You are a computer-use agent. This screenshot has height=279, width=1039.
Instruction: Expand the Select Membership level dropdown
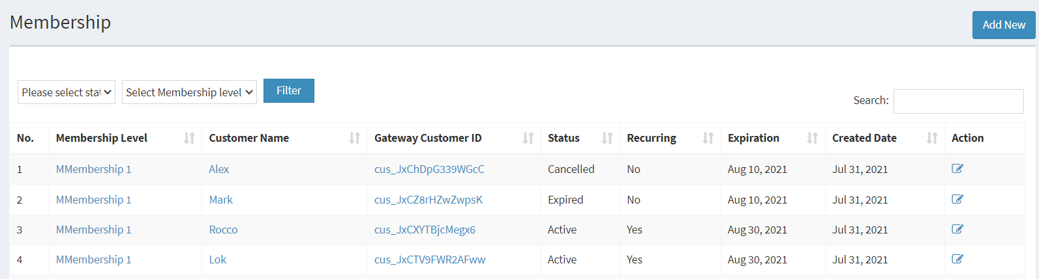tap(189, 92)
